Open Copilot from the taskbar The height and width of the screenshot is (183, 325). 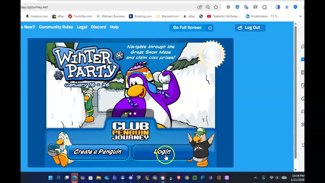pyautogui.click(x=83, y=178)
